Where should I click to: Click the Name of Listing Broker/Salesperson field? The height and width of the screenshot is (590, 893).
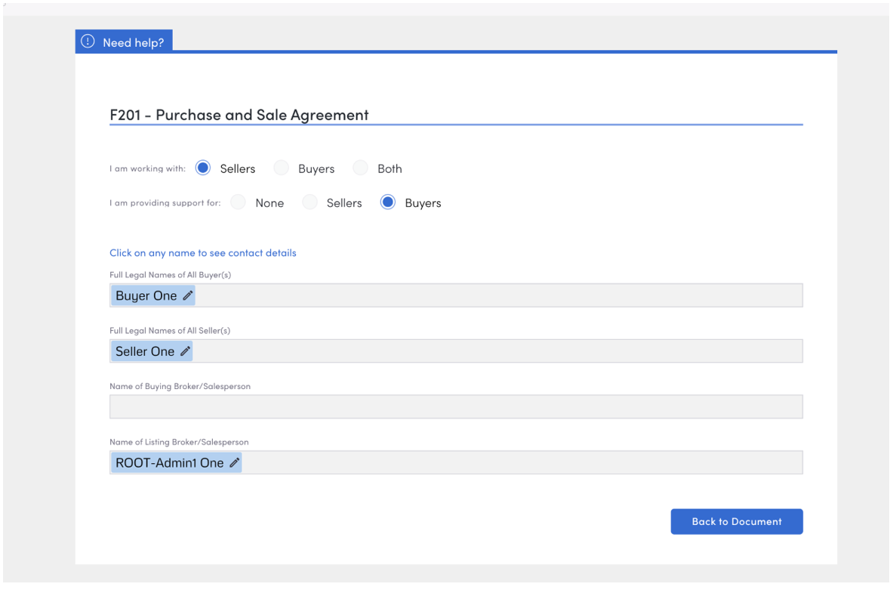[x=456, y=462]
